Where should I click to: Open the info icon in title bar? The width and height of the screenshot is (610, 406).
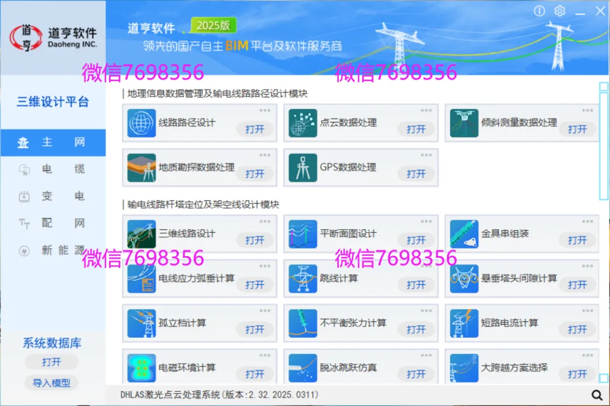[539, 11]
